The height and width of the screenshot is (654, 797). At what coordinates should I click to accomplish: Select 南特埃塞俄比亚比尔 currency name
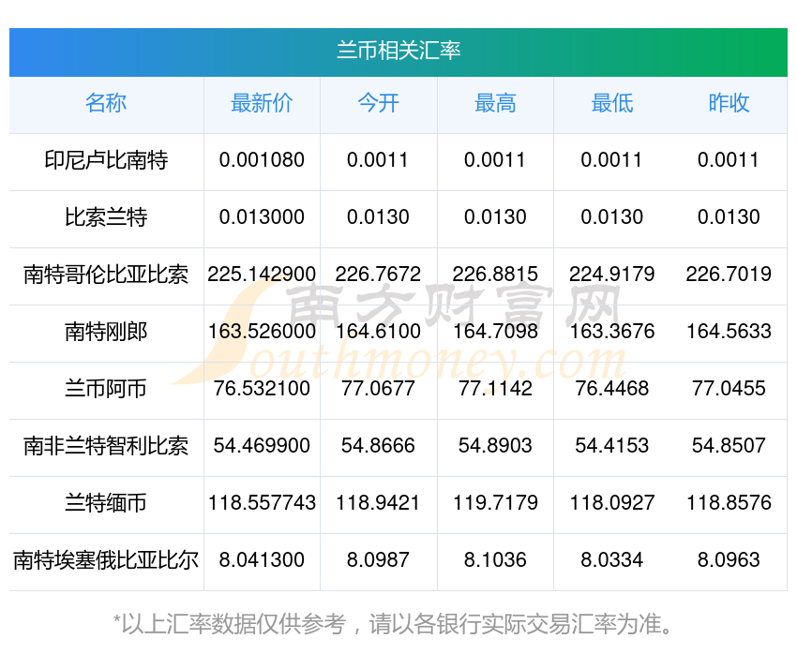106,560
